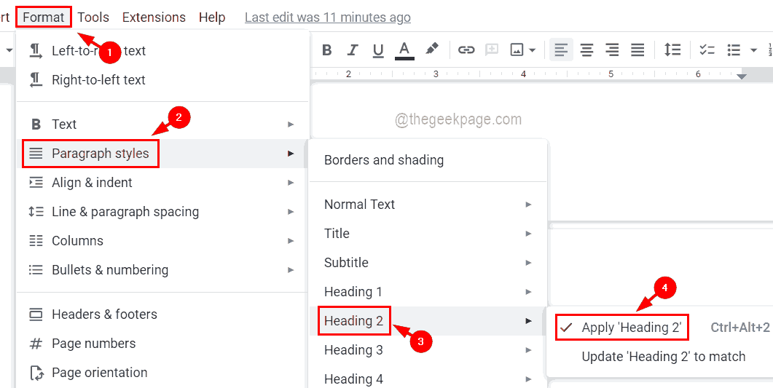Choose Page numbers
The height and width of the screenshot is (388, 773).
162,343
